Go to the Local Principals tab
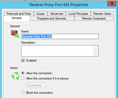Image resolution: width=118 pixels, height=98 pixels. click(x=78, y=14)
